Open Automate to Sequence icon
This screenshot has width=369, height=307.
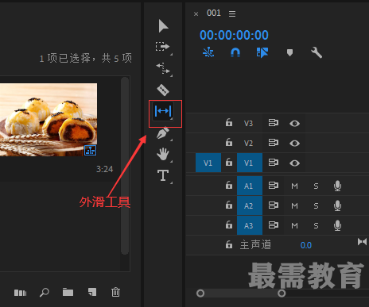[21, 293]
